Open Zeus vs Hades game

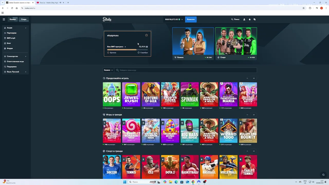[170, 94]
